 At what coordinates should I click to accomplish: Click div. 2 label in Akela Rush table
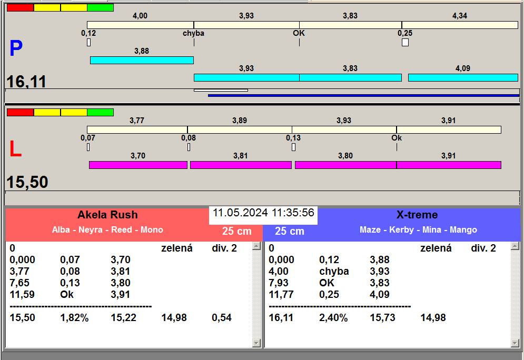(x=224, y=248)
